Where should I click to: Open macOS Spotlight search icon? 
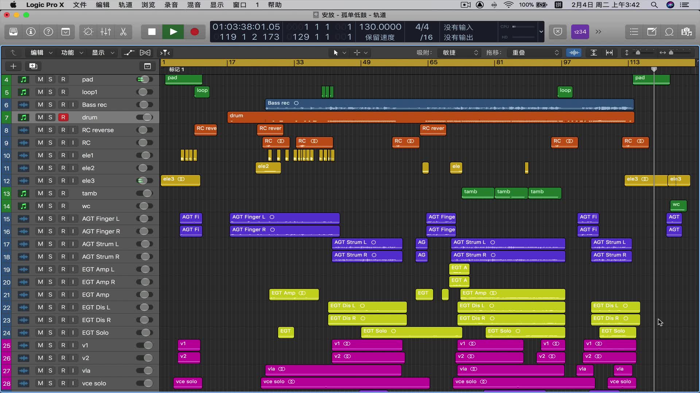click(654, 5)
